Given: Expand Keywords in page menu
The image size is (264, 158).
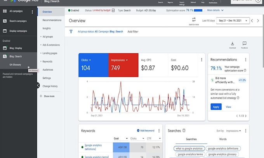Looking at the screenshot, I should click(41, 61).
